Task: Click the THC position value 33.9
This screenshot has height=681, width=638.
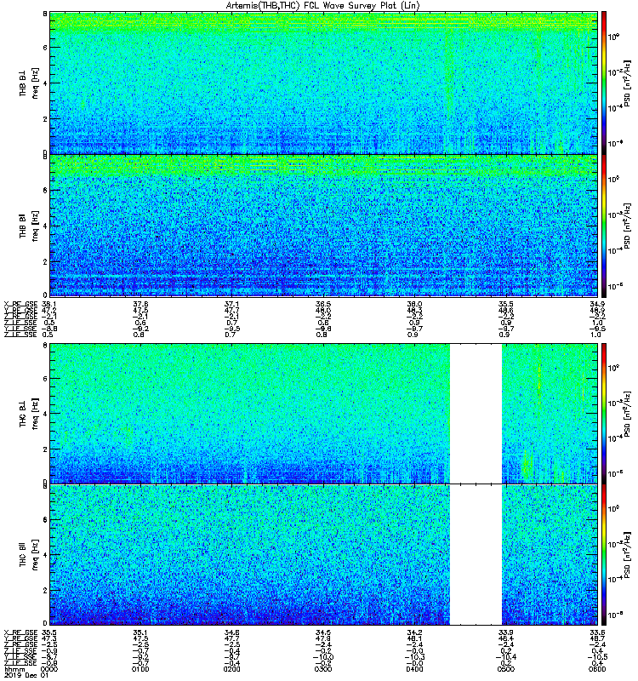Action: (505, 632)
